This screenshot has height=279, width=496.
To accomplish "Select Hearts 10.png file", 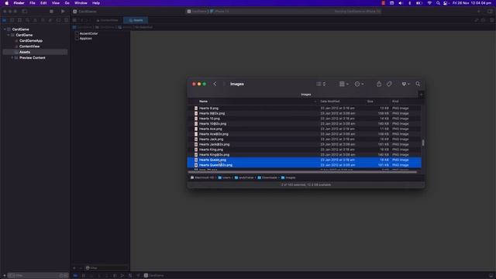I will point(305,119).
